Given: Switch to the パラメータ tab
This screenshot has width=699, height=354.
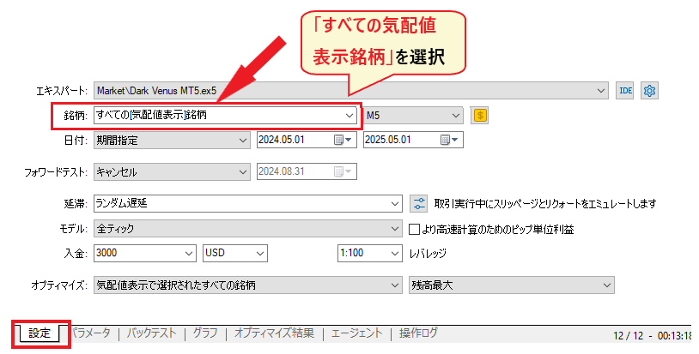Looking at the screenshot, I should (x=91, y=333).
